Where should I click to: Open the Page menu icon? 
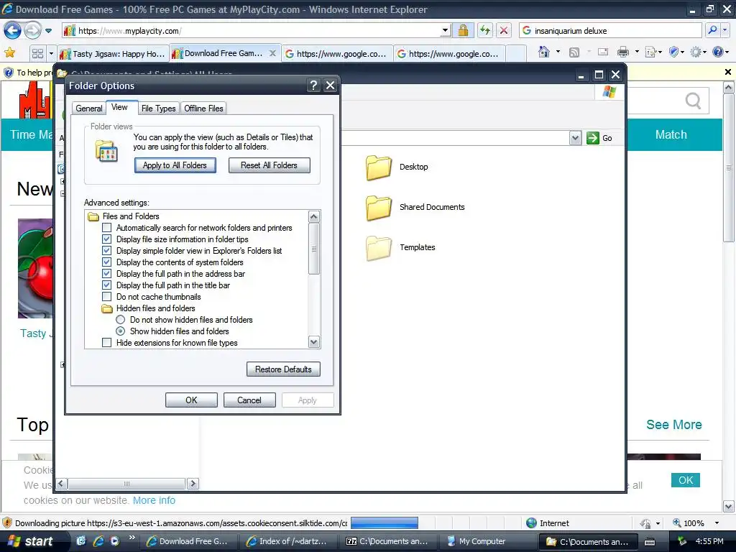point(650,52)
